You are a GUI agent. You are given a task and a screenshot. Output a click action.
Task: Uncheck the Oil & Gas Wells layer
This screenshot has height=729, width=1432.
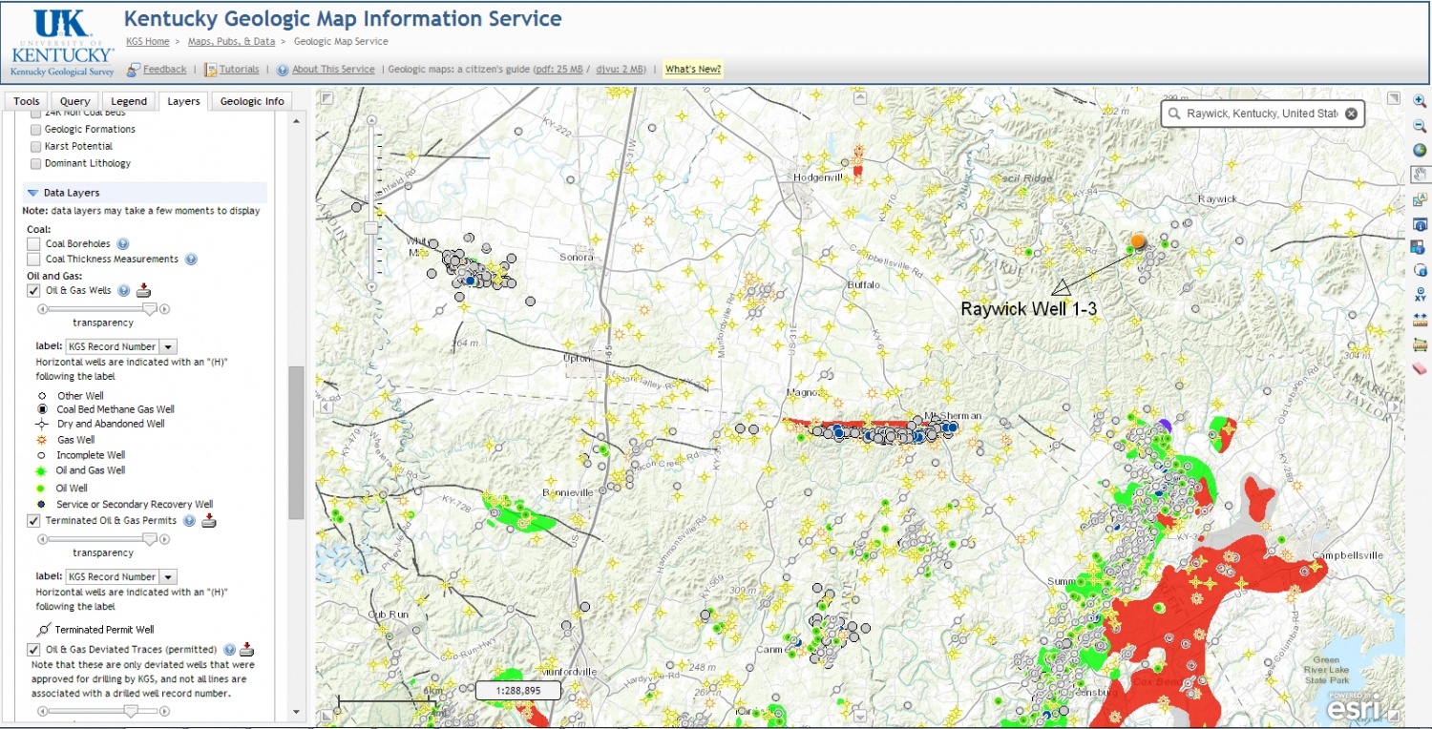[34, 291]
